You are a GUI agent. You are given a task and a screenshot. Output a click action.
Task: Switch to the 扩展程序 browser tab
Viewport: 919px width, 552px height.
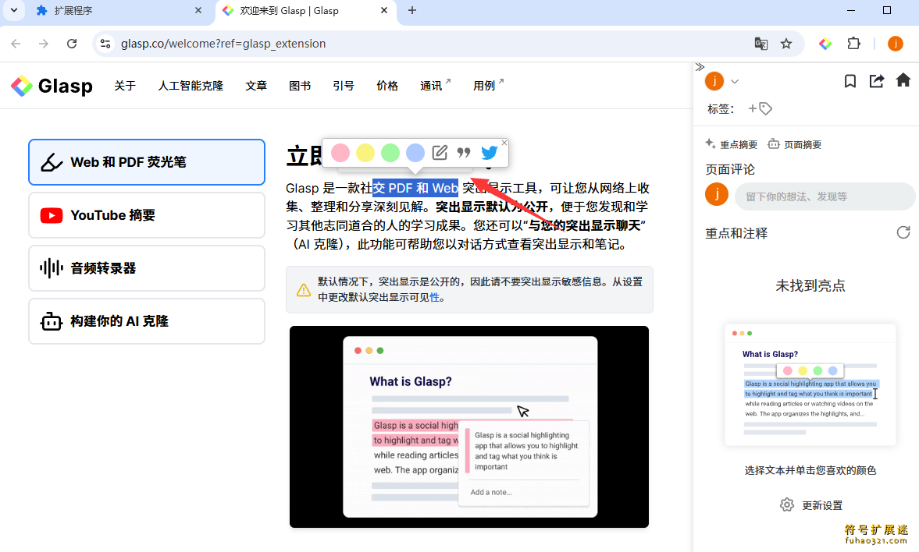click(x=117, y=11)
